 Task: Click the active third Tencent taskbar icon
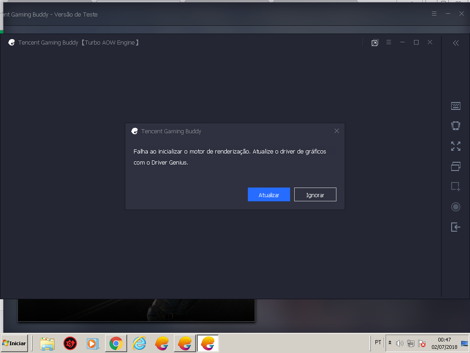(x=208, y=343)
